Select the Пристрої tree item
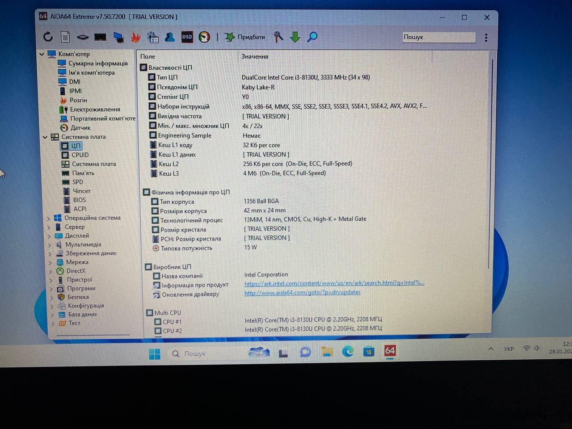The image size is (572, 429). coord(79,280)
